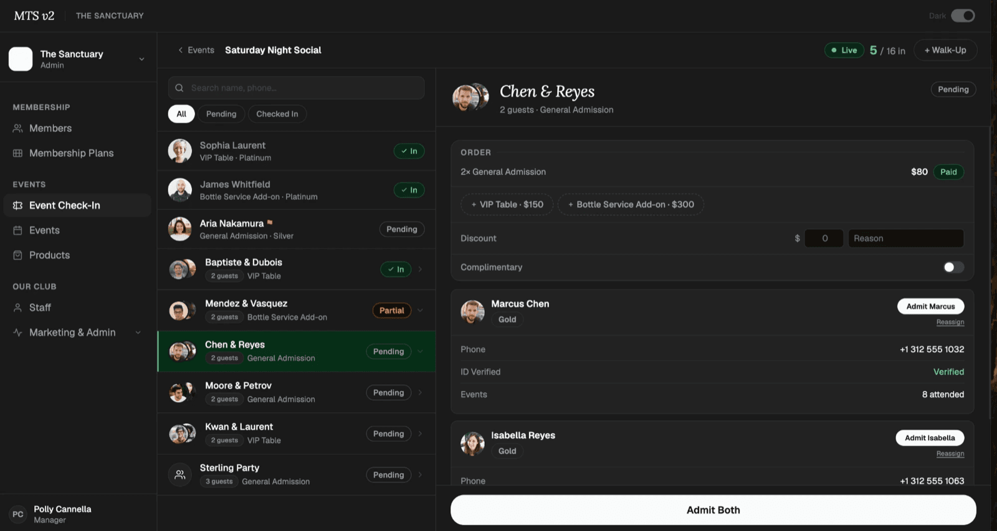997x531 pixels.
Task: Open Members in the sidebar
Action: point(77,128)
